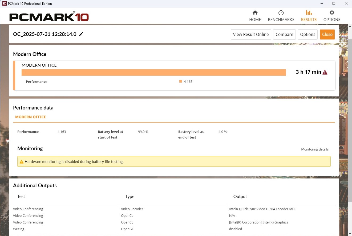Click the pencil icon to rename result
The image size is (352, 236).
(81, 34)
